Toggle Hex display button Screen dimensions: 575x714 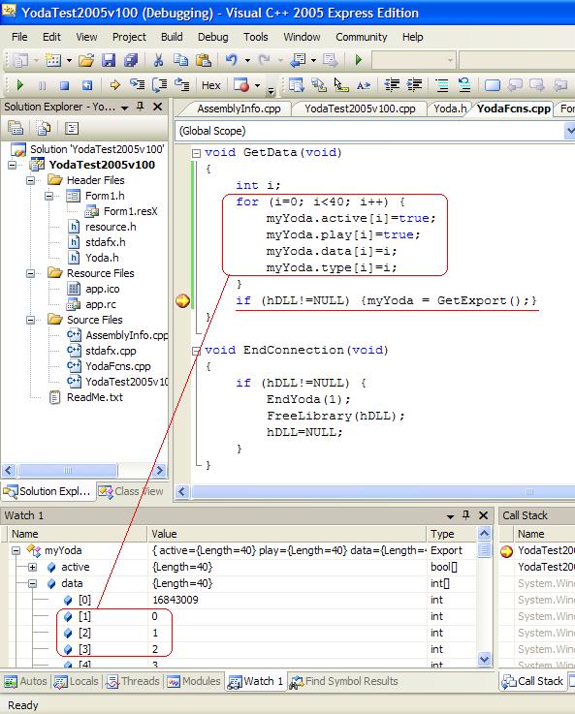tap(210, 85)
